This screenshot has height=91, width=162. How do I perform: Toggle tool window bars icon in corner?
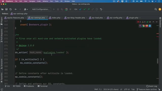click(x=2, y=89)
